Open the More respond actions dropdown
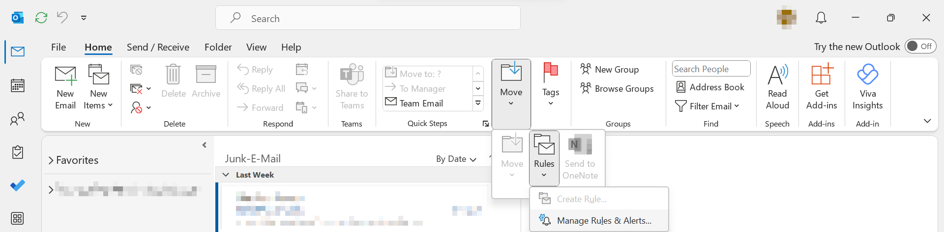 (x=306, y=107)
